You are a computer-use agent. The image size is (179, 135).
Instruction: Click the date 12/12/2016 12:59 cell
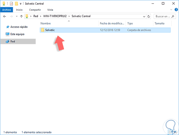tap(110, 30)
